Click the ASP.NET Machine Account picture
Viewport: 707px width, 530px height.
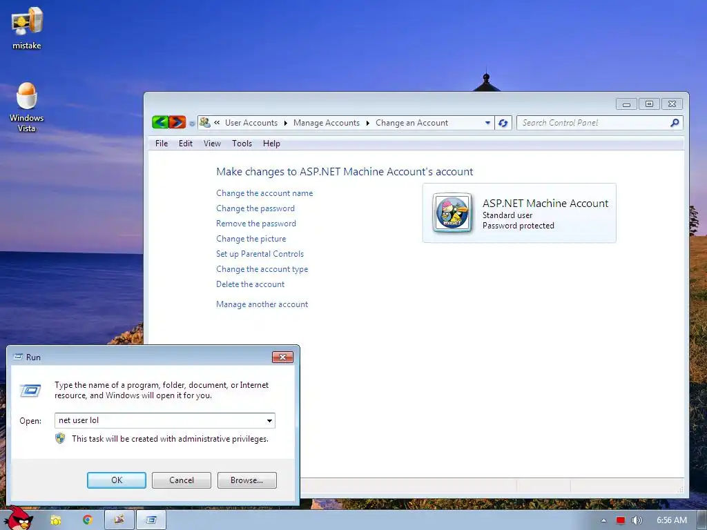pyautogui.click(x=452, y=213)
